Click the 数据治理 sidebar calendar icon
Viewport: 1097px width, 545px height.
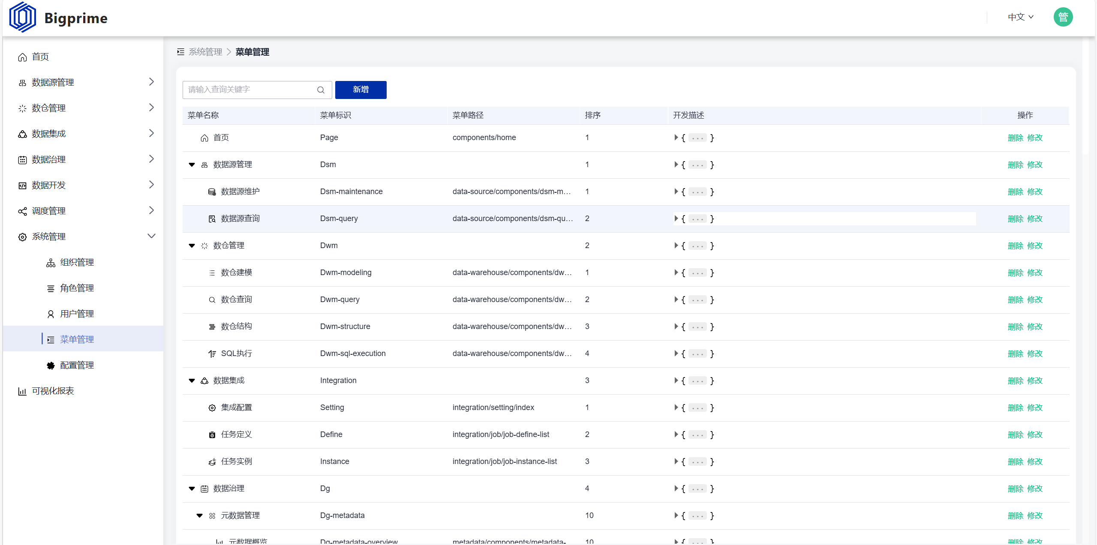[x=22, y=160]
